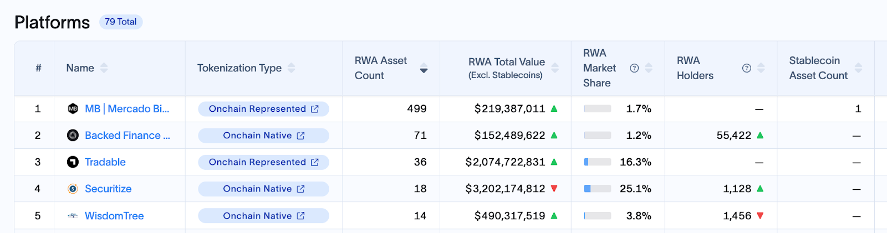Sort by RWA Total Value column

tap(555, 68)
